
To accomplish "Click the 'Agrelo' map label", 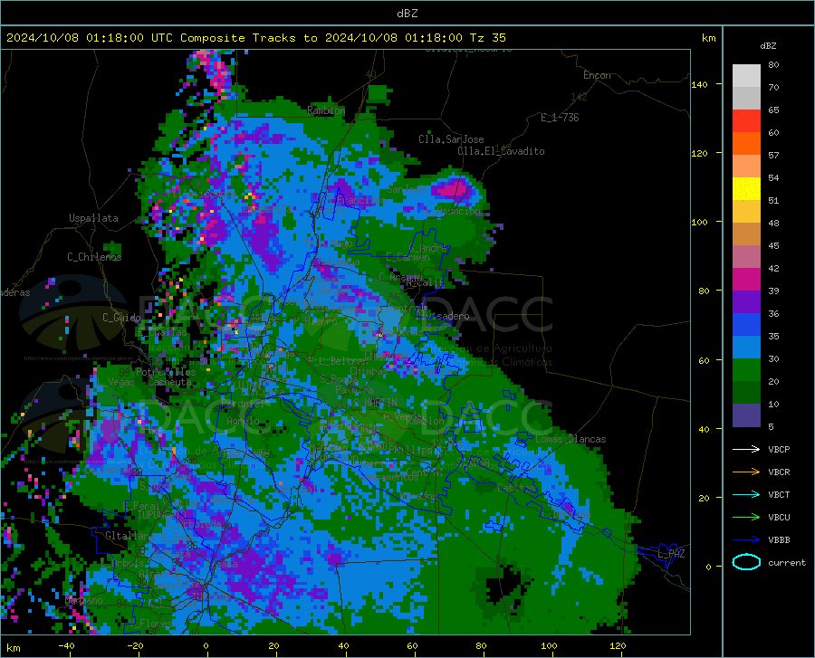I will (243, 421).
